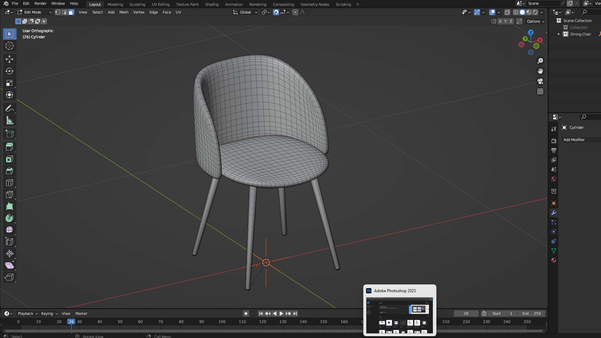Switch to face select mode

point(71,12)
